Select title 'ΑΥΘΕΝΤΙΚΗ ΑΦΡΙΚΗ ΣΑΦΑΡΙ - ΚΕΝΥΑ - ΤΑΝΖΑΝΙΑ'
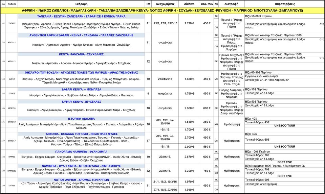 [x=81, y=35]
